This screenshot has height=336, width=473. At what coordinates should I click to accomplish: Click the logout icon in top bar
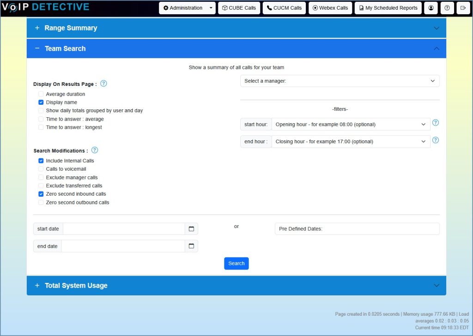pos(463,8)
